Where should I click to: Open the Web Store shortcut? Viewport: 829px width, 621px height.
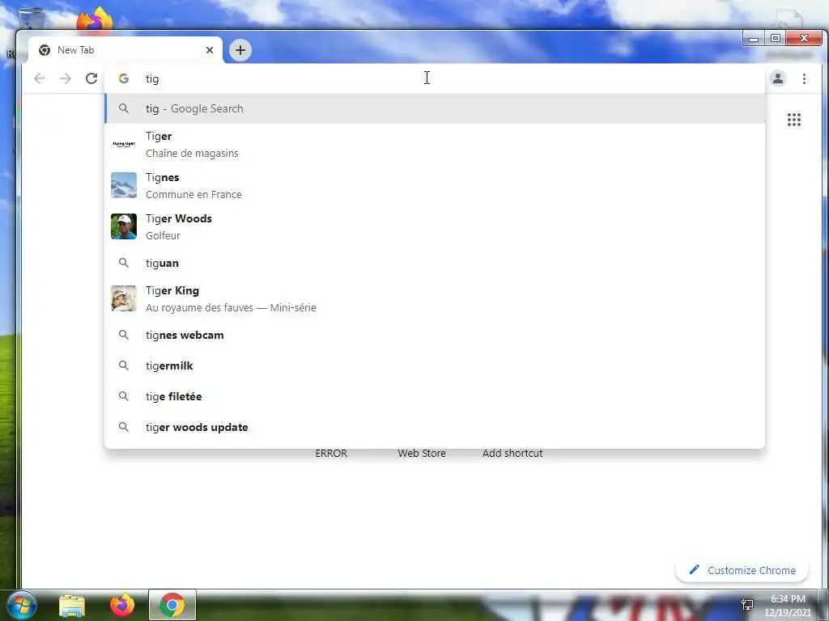[x=421, y=453]
